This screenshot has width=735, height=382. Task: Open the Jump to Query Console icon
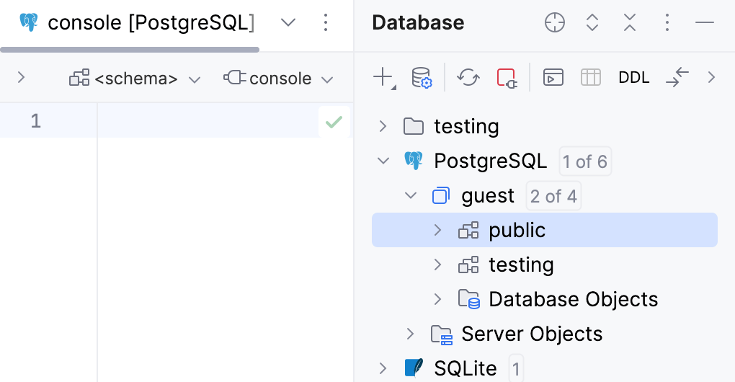pyautogui.click(x=553, y=77)
